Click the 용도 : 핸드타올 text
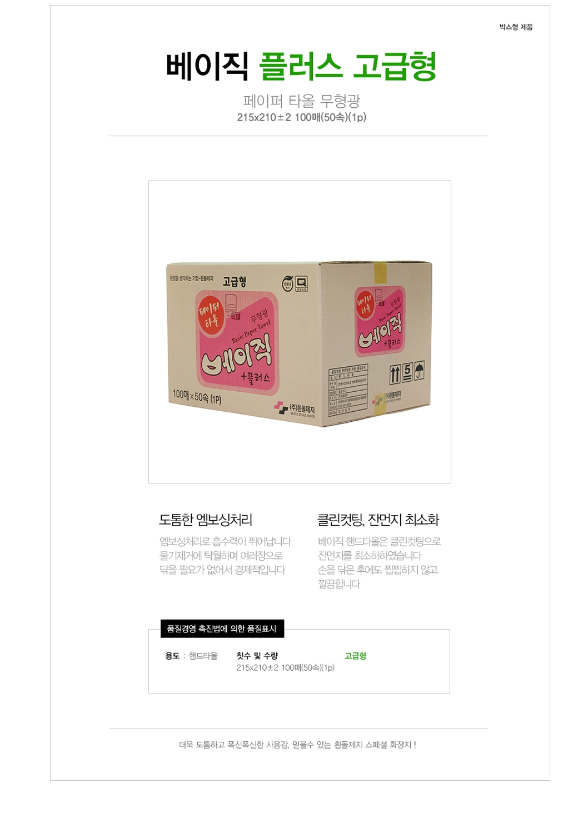 191,656
